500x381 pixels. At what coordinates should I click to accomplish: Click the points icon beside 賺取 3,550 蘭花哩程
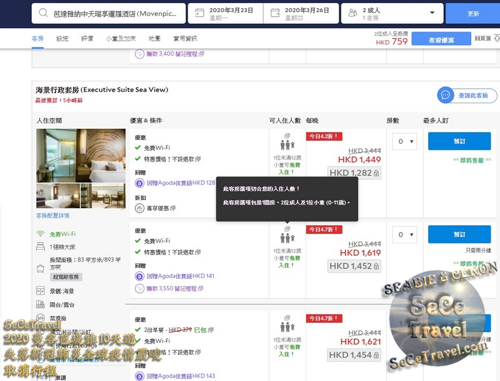pyautogui.click(x=139, y=289)
